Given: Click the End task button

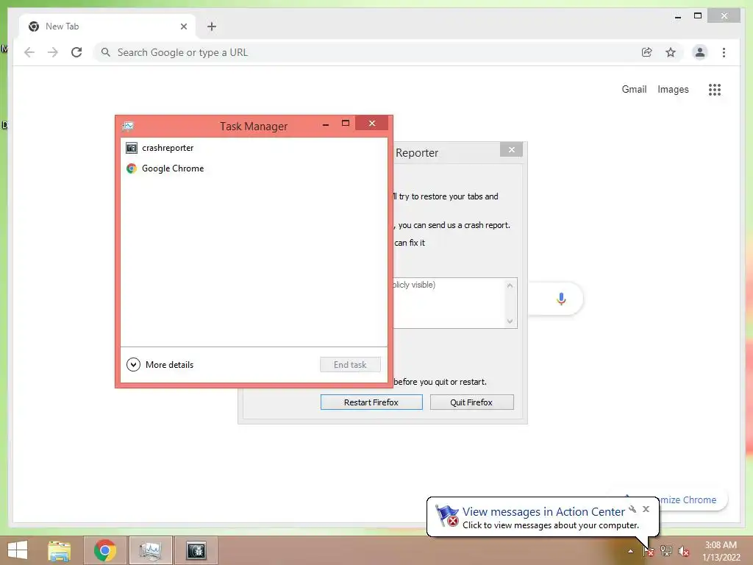Looking at the screenshot, I should 350,365.
